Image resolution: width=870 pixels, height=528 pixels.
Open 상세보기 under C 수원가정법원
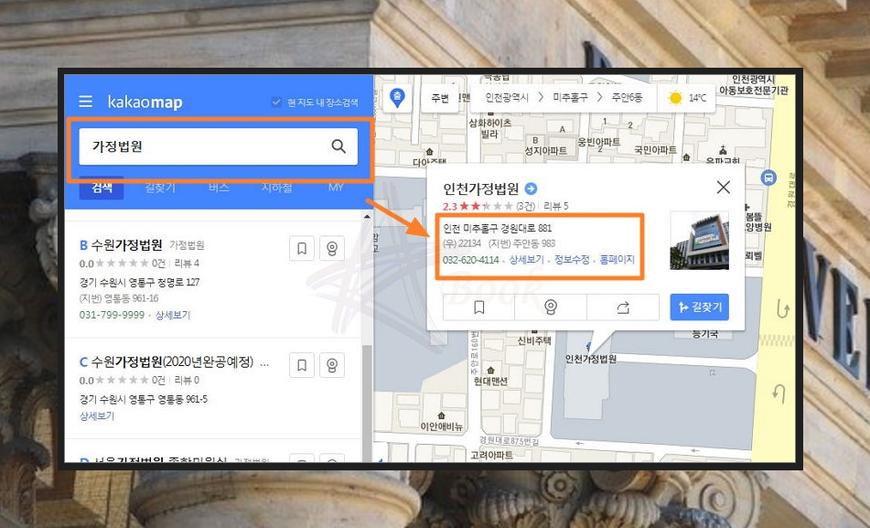pos(97,415)
